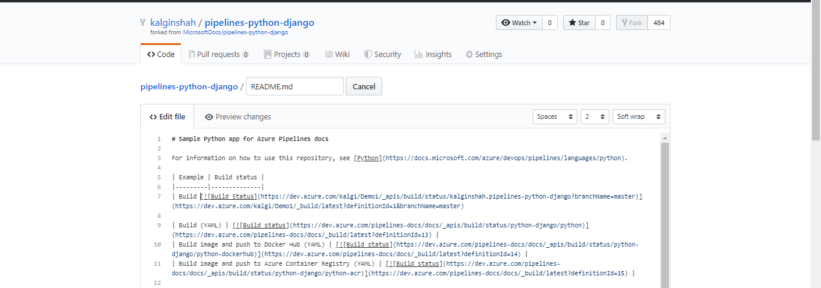Click the eye icon on Watch button
Viewport: 821px width, 288px height.
(x=505, y=23)
